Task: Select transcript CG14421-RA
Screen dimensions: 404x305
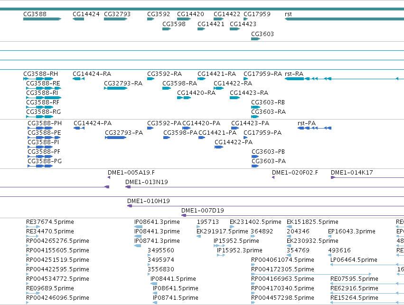Action: [x=216, y=74]
